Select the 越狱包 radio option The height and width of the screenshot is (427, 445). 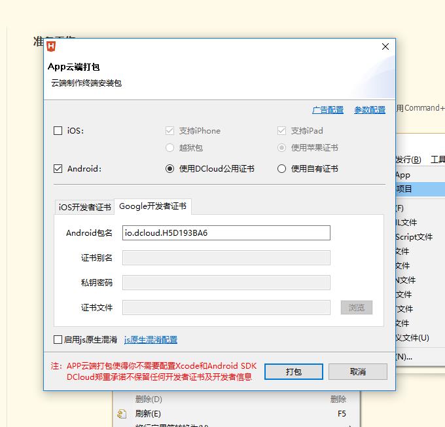pos(169,148)
